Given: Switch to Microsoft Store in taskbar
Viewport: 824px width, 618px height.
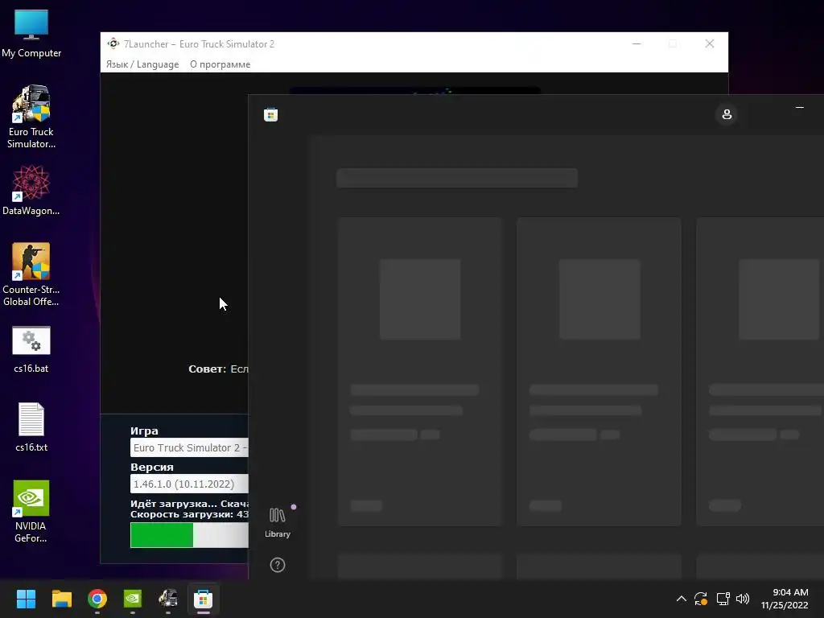Looking at the screenshot, I should pyautogui.click(x=204, y=599).
